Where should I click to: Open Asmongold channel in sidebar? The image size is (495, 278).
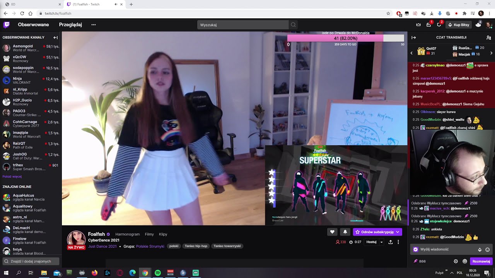[31, 48]
